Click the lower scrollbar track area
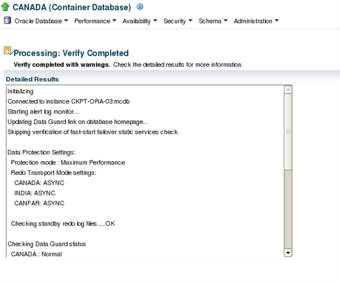Screen dimensions: 340x284 (288, 209)
